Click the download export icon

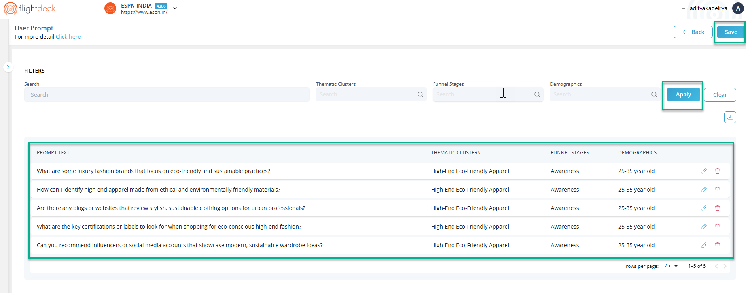pyautogui.click(x=730, y=117)
